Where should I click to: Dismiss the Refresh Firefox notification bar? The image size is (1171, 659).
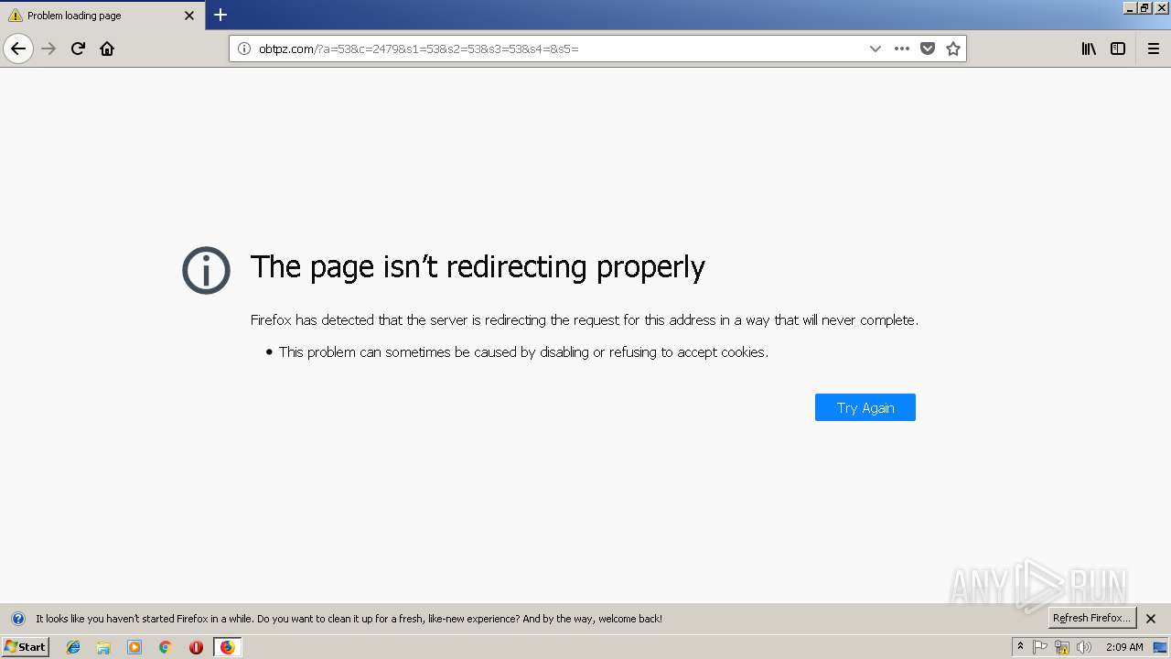1151,619
